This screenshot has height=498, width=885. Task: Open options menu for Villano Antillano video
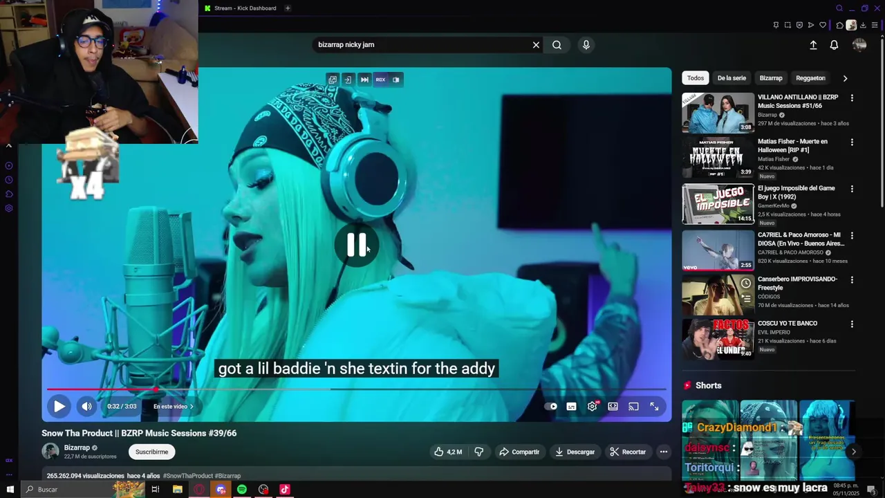[x=852, y=98]
